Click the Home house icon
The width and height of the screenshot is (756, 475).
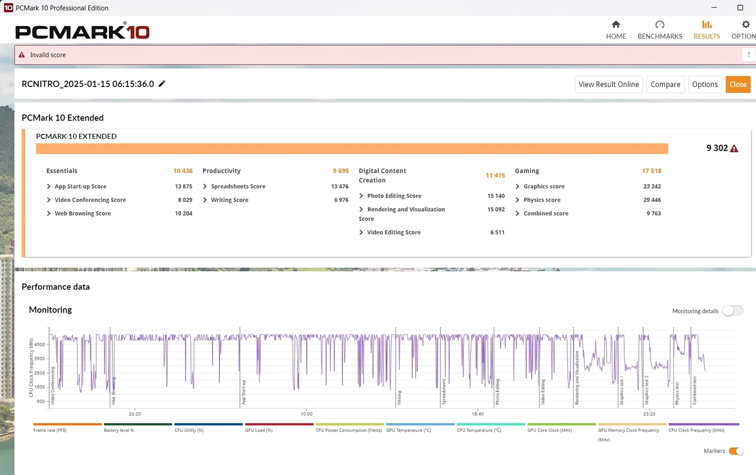[616, 25]
